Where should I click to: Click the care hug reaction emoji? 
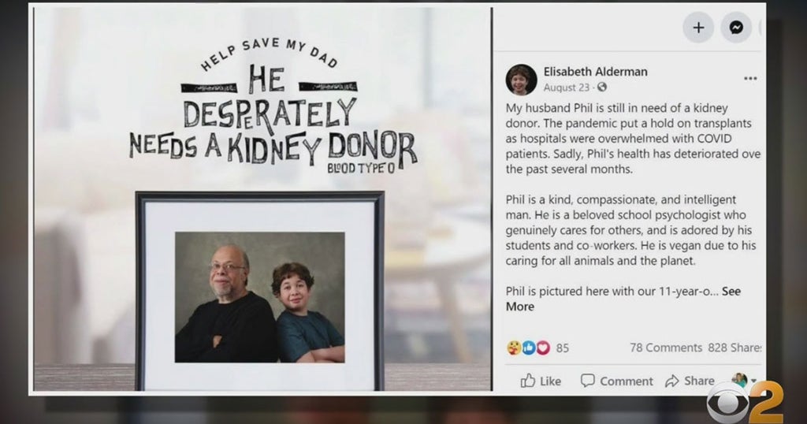click(514, 348)
